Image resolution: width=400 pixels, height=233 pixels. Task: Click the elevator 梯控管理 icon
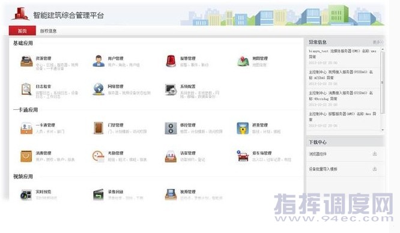171,128
